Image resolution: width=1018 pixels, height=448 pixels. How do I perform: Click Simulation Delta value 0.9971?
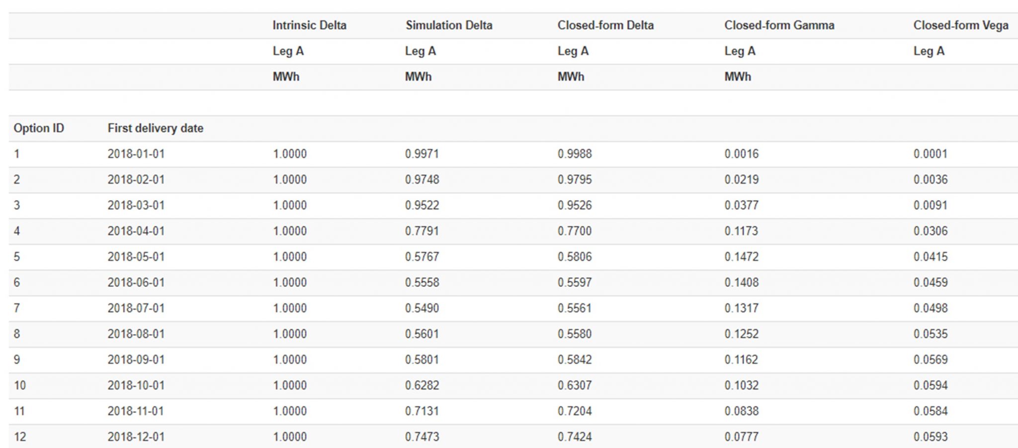[x=422, y=154]
